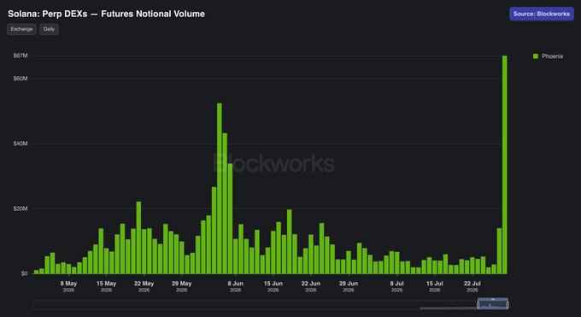Click the 22 Jul date label

472,286
